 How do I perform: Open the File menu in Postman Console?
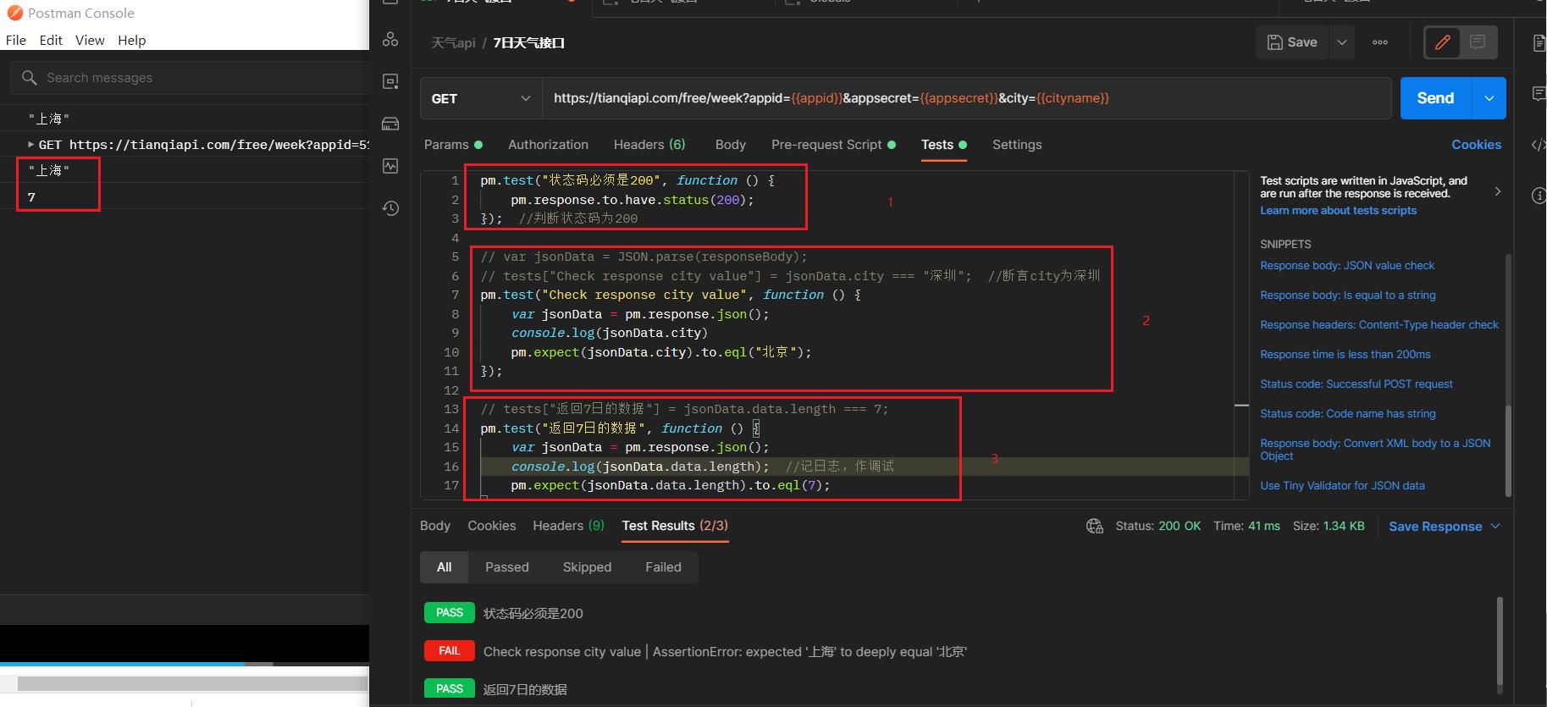15,40
